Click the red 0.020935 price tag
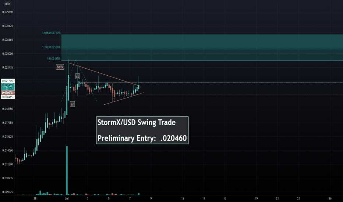Screen dimensions: 343x202 point(8,93)
